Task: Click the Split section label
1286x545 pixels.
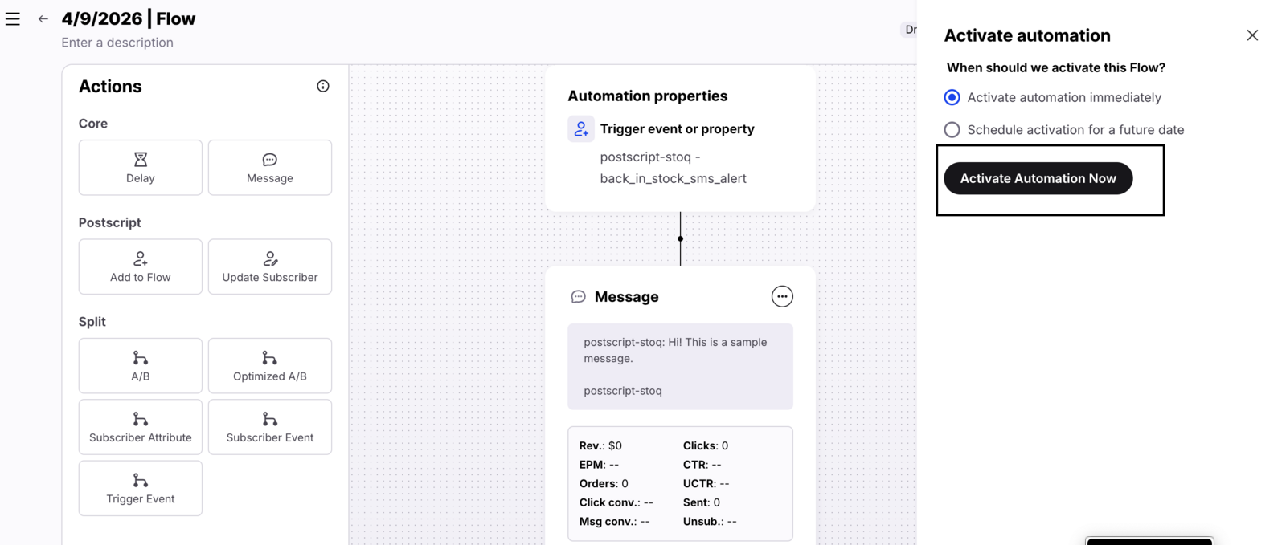Action: click(92, 322)
